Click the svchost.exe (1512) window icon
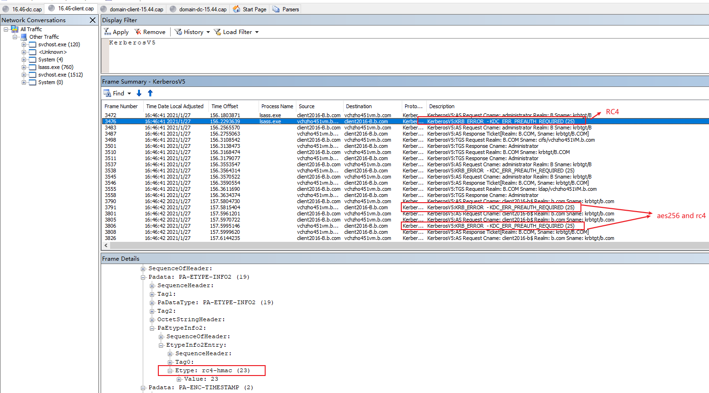Image resolution: width=709 pixels, height=393 pixels. [33, 75]
